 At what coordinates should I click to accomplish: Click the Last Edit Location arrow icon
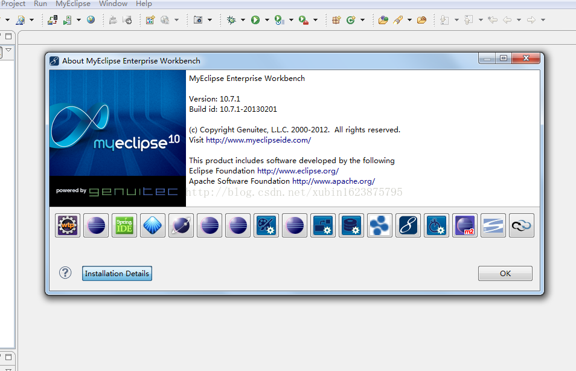point(493,20)
